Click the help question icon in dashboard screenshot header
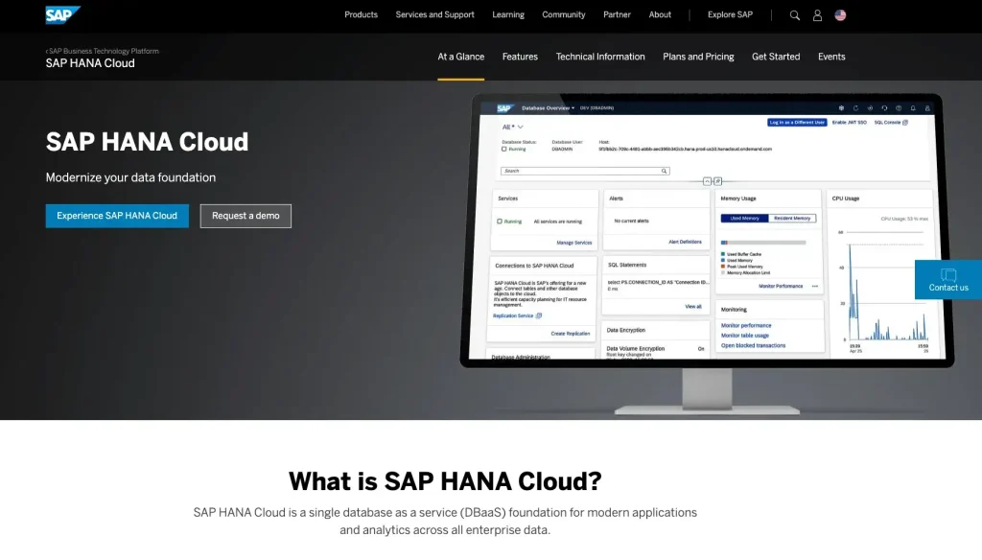Screen dimensions: 982x560 [x=899, y=107]
